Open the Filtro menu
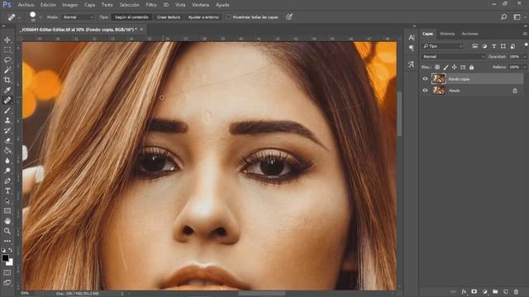Viewport: 529px width, 297px height. (151, 5)
